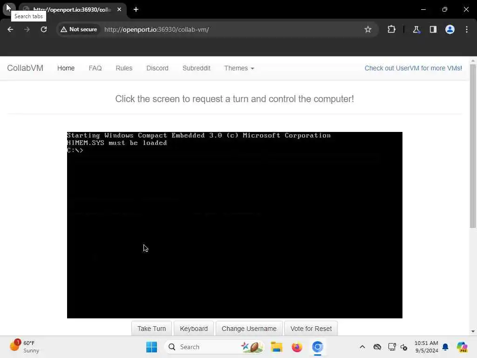The width and height of the screenshot is (477, 358).
Task: Restore down the browser window
Action: pyautogui.click(x=445, y=9)
